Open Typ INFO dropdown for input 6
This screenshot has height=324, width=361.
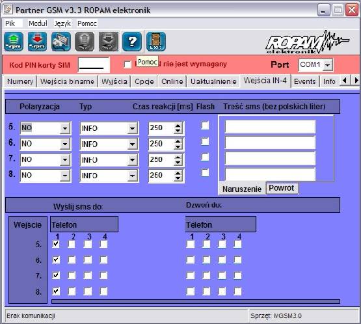[x=133, y=144]
